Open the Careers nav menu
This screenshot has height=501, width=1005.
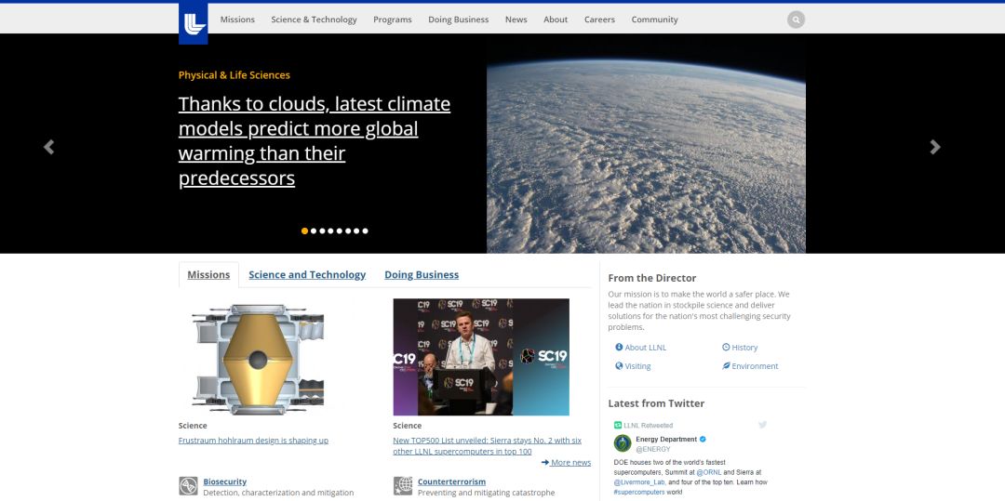pos(599,20)
